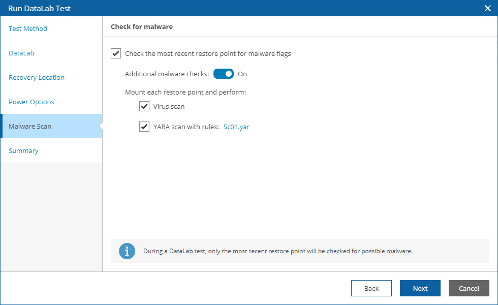498x305 pixels.
Task: Uncheck the most recent restore point checkbox
Action: (x=116, y=53)
